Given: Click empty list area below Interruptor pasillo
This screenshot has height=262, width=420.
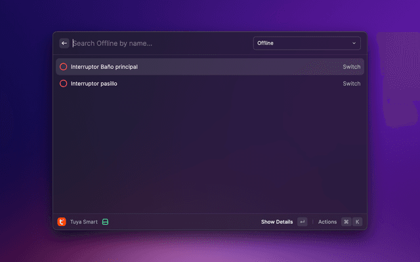Looking at the screenshot, I should pos(210,151).
